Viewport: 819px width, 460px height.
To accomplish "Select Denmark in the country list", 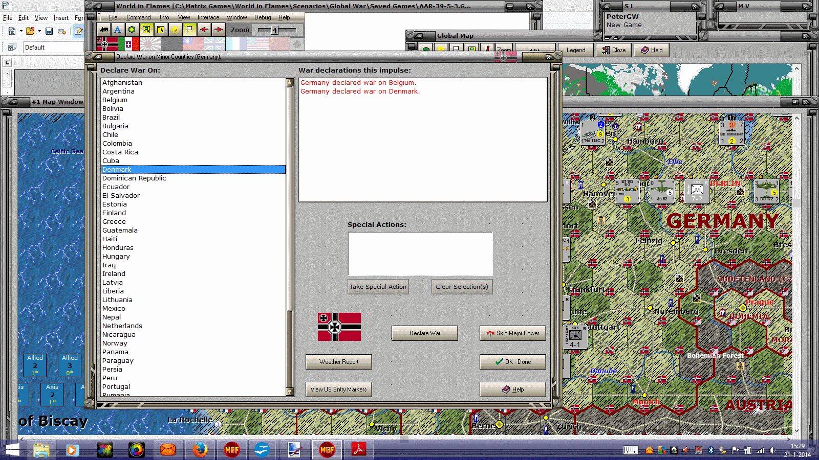I will point(193,170).
